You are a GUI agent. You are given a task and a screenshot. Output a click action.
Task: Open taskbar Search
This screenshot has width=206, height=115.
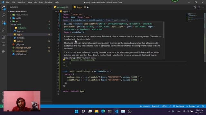[83, 111]
